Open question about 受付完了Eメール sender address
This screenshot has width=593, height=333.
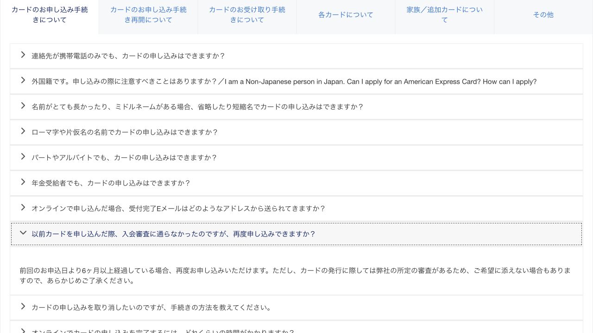point(296,209)
